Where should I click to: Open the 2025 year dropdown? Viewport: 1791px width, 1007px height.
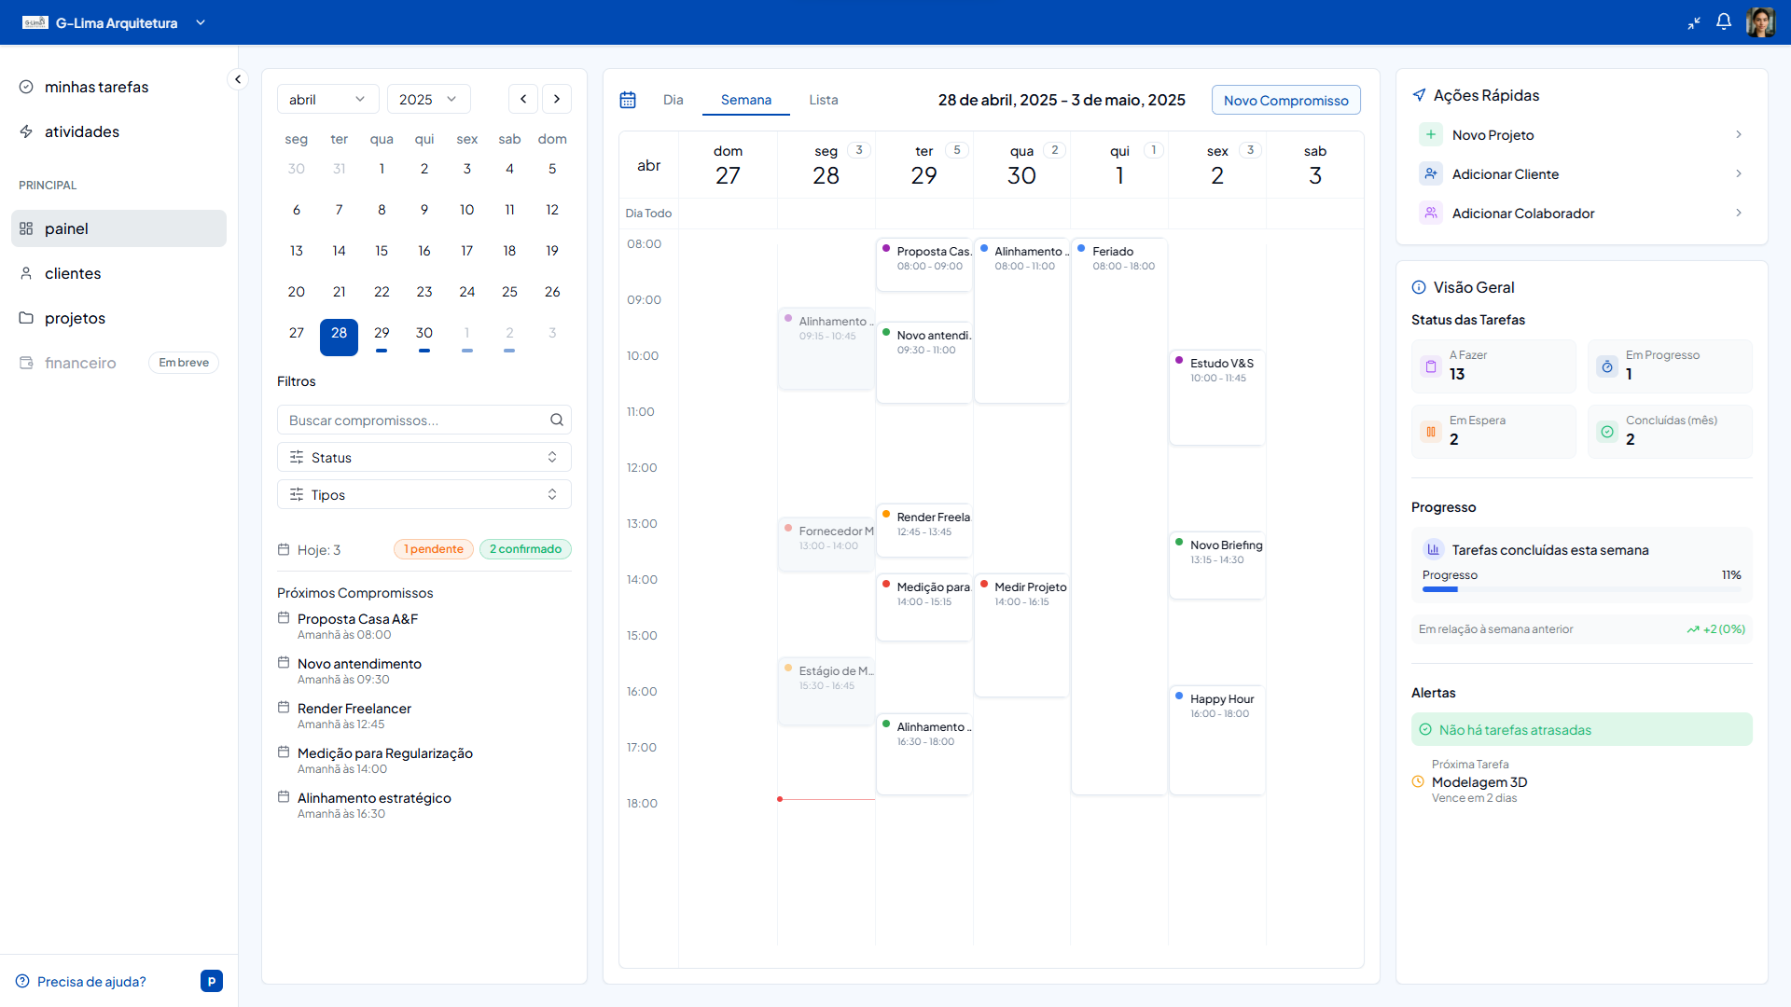point(428,99)
